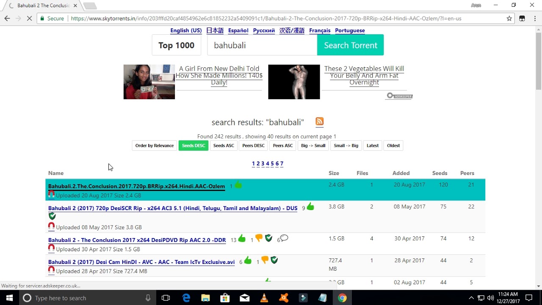Click magnet icon for Desi Cam HinDI torrent
Screen dimensions: 542x305
(x=51, y=271)
